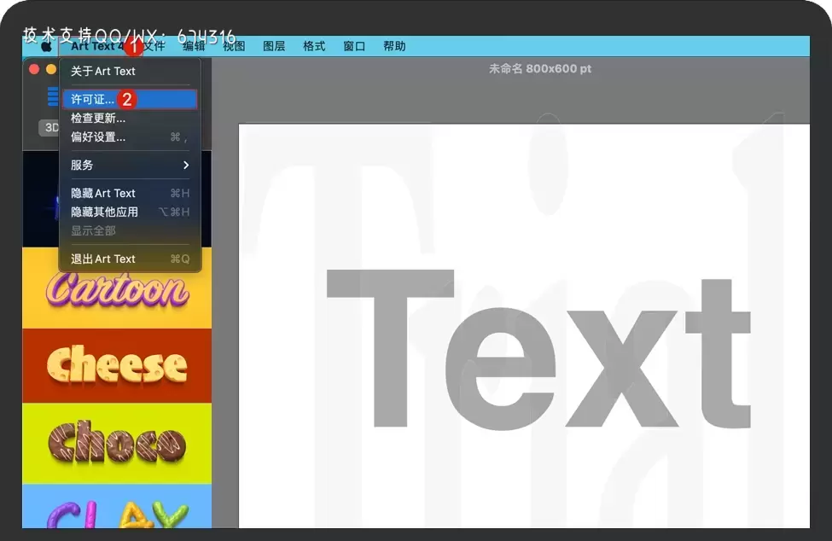Click the blue list icon in sidebar
832x541 pixels.
(53, 97)
